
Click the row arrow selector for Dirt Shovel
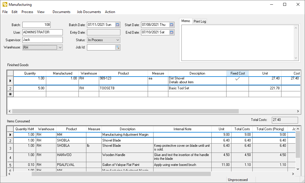(x=10, y=80)
